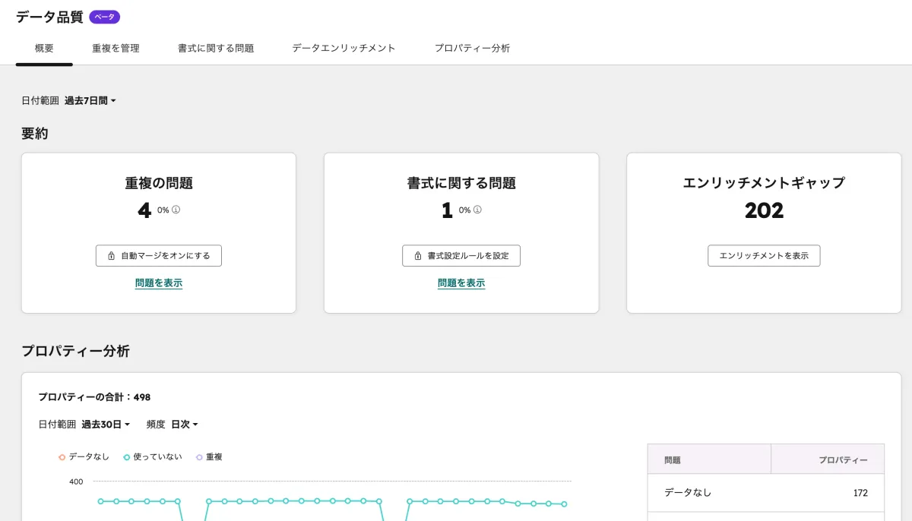Open 問題を表示 link under duplicate issues
912x521 pixels.
coord(158,283)
